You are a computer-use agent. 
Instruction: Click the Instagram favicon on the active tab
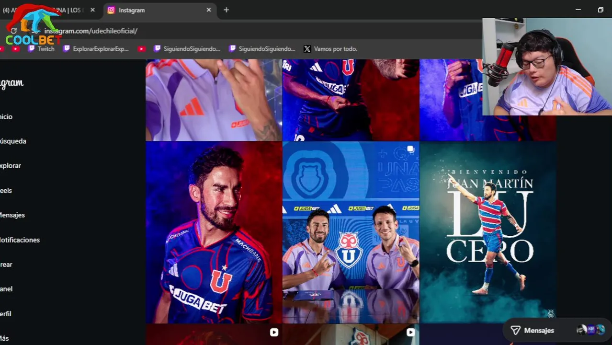click(x=111, y=10)
